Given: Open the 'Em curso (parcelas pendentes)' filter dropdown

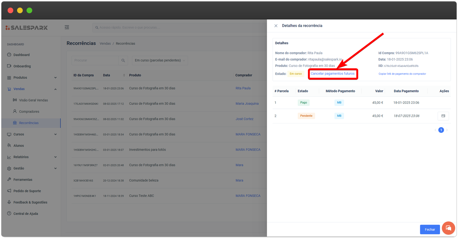Looking at the screenshot, I should [160, 60].
